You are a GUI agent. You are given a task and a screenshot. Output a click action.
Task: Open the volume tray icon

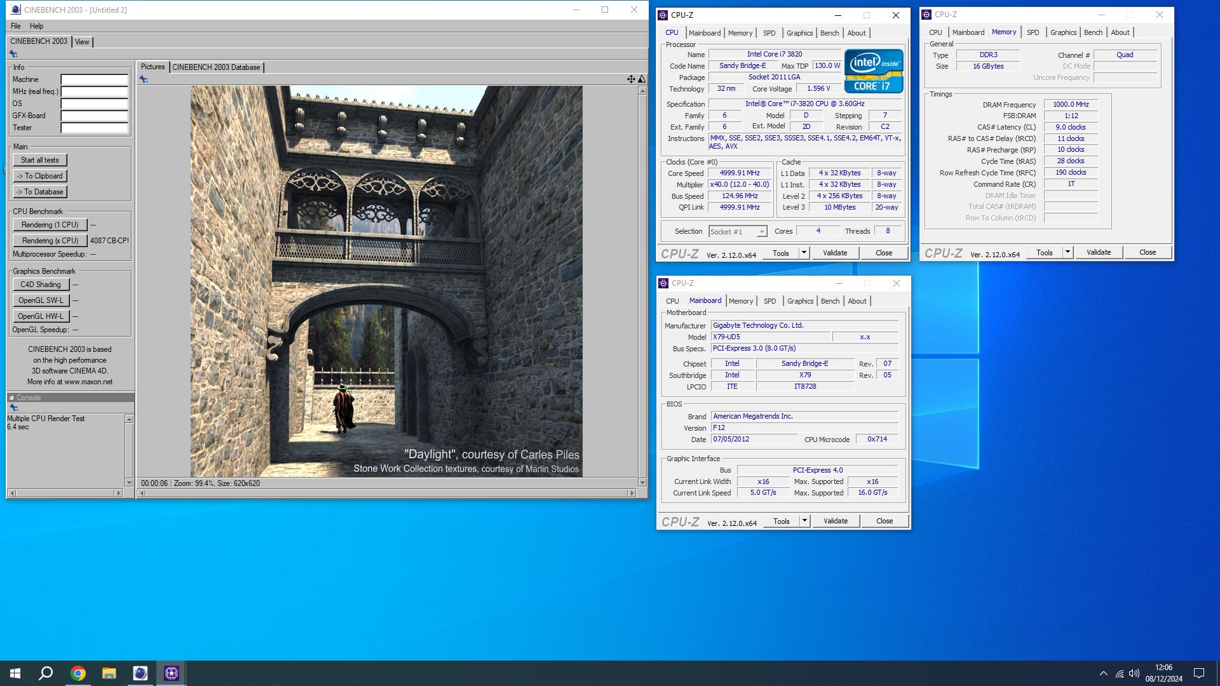(x=1134, y=673)
